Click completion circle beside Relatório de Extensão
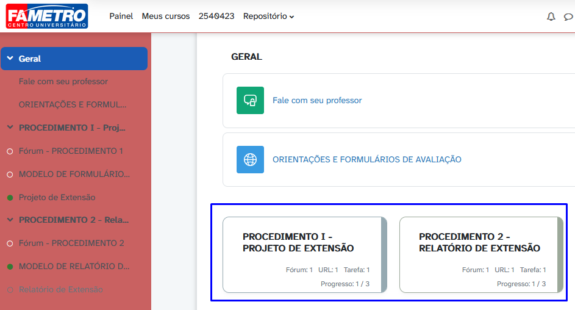The image size is (575, 310). point(10,290)
